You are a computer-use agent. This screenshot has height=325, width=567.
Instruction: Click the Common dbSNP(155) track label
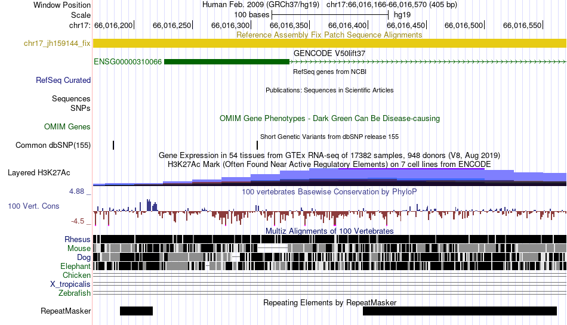(53, 145)
